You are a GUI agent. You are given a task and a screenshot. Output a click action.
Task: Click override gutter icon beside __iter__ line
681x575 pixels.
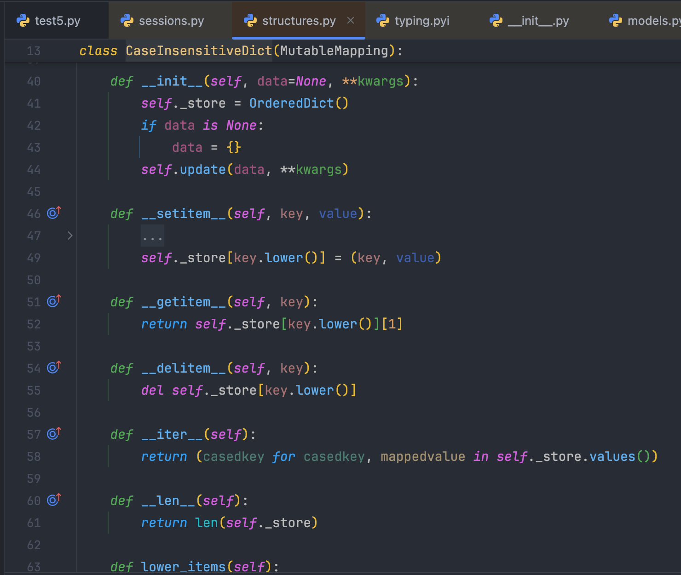tap(54, 434)
